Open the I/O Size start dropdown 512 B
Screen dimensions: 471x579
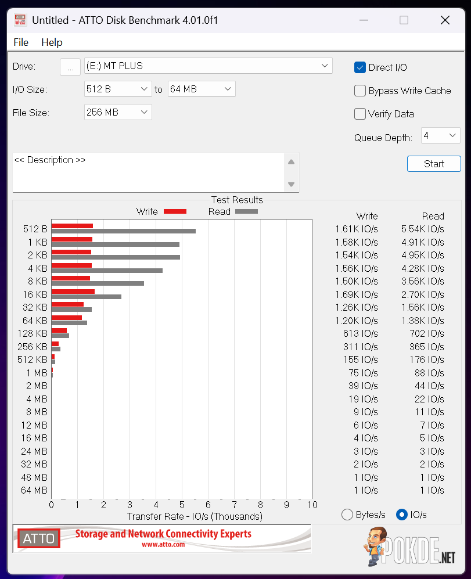coord(118,89)
